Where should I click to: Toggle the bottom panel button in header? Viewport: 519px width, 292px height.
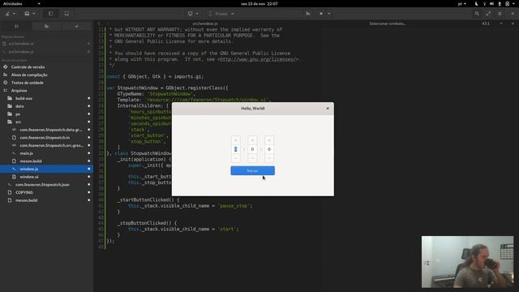pos(66,14)
